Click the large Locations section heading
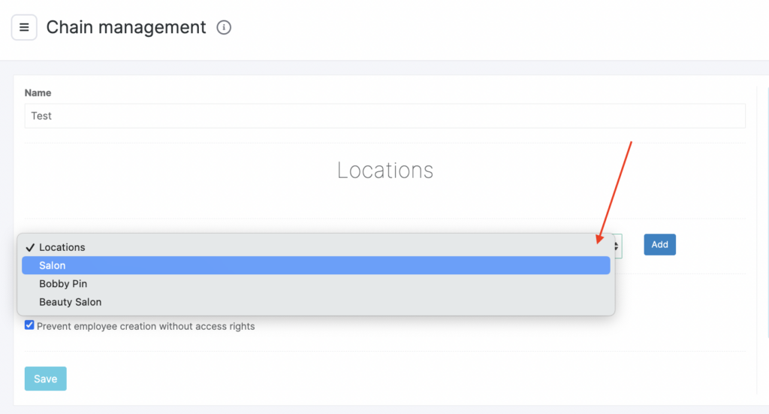 pyautogui.click(x=384, y=170)
